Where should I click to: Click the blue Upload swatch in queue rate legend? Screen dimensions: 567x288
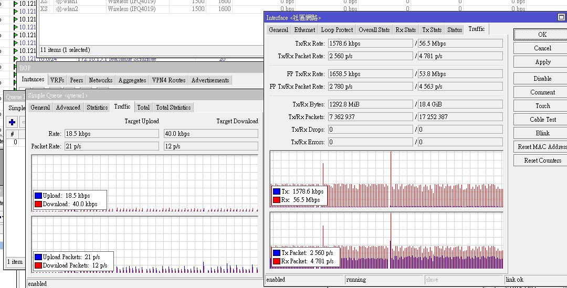tap(38, 196)
